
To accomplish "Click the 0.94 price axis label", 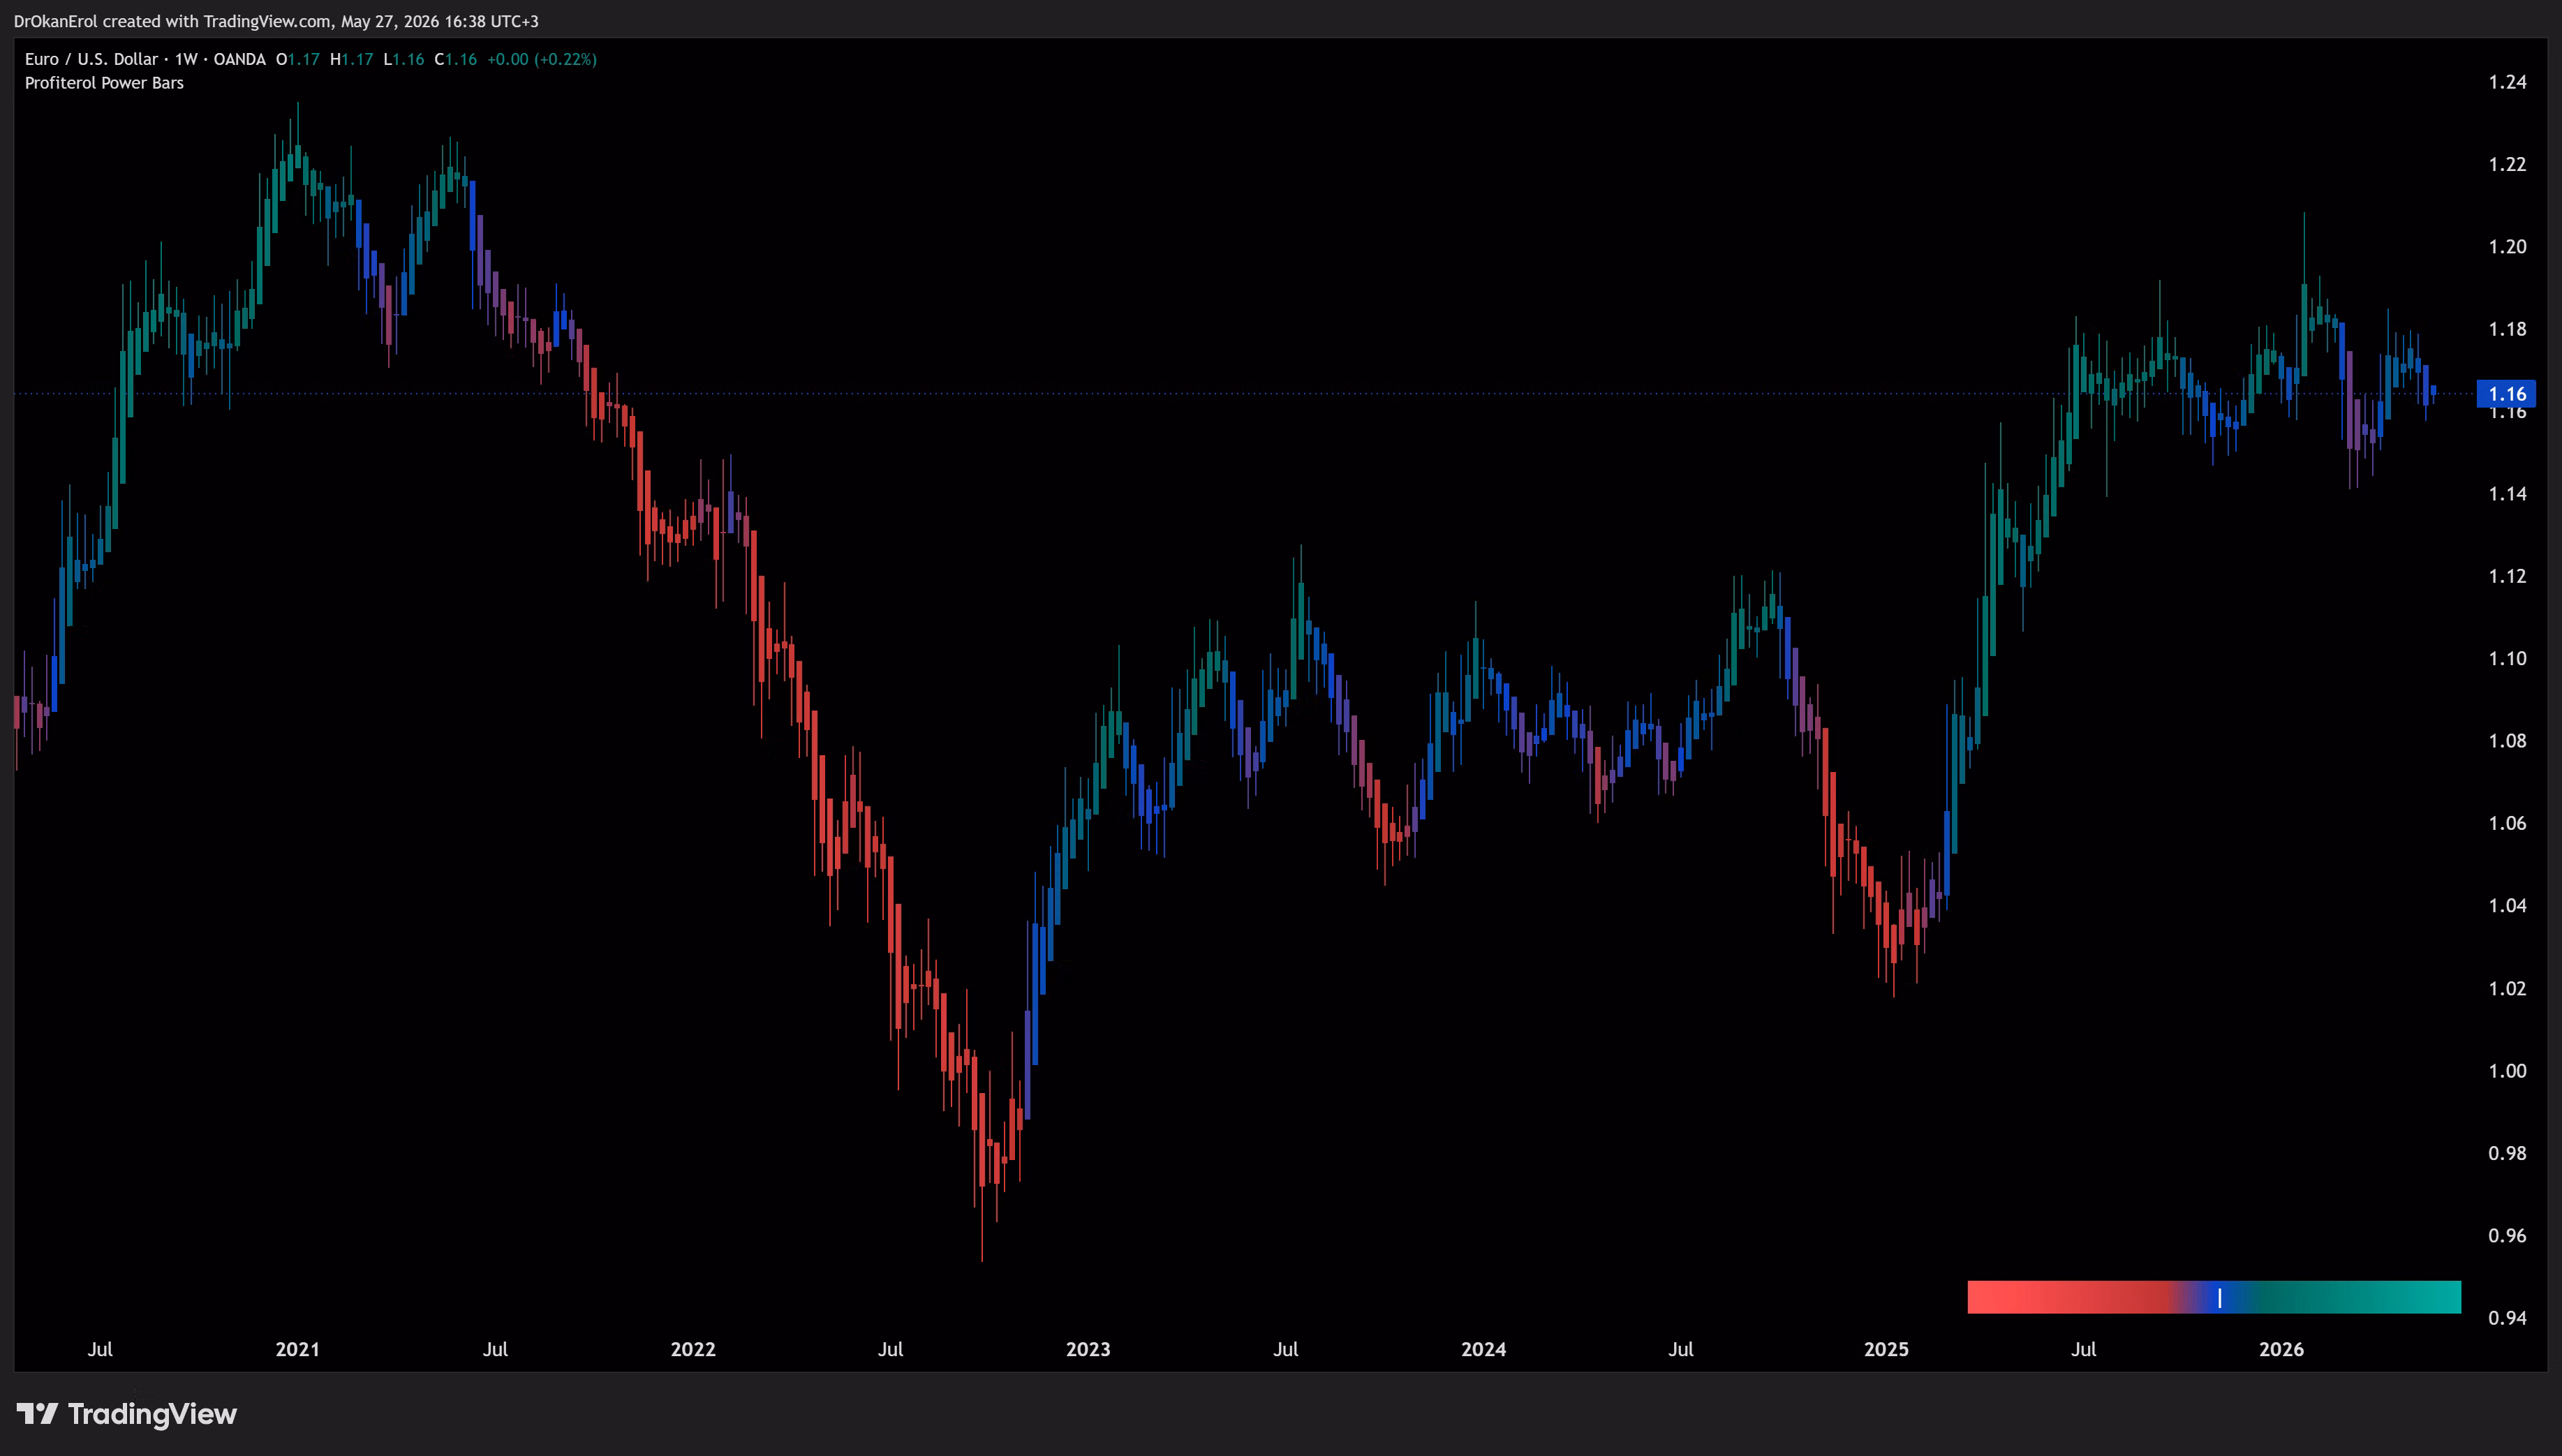I will pos(2507,1318).
